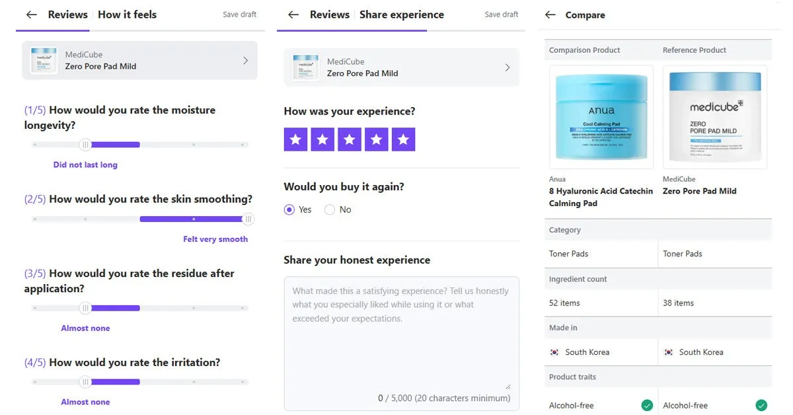The width and height of the screenshot is (793, 415).
Task: Go back from Share experience screen
Action: (x=293, y=15)
